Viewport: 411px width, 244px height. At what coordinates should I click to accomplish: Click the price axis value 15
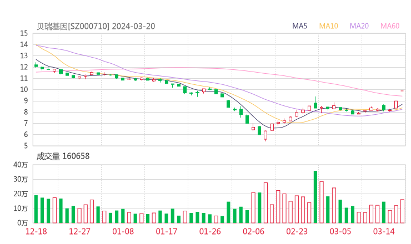pyautogui.click(x=24, y=33)
